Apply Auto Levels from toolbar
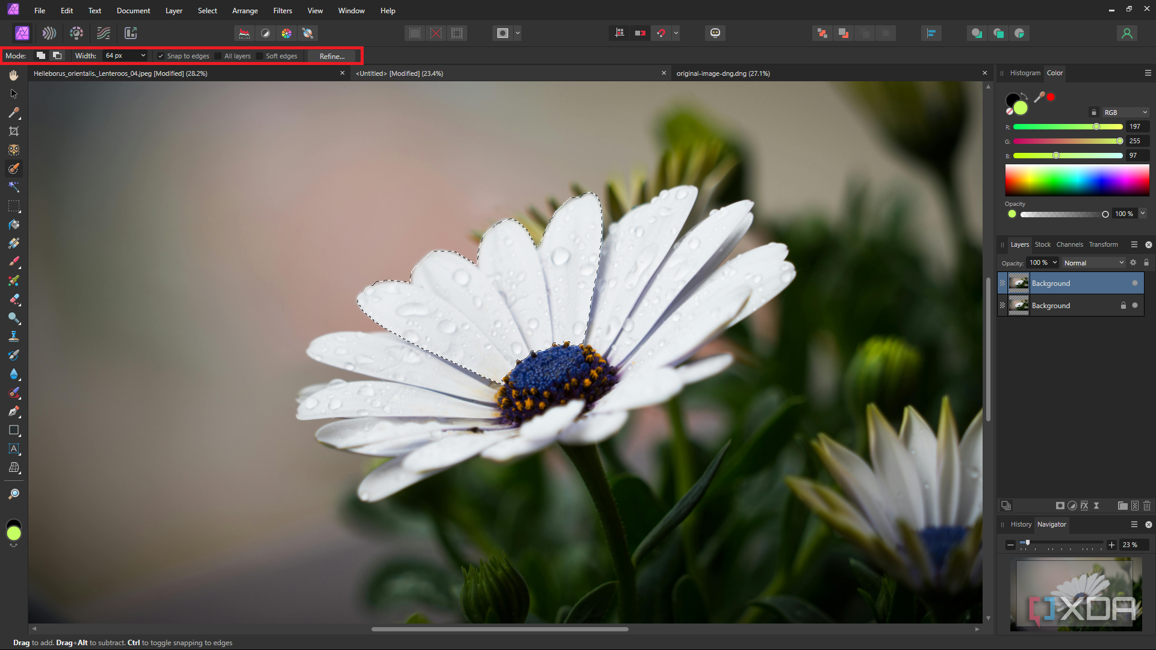 244,33
